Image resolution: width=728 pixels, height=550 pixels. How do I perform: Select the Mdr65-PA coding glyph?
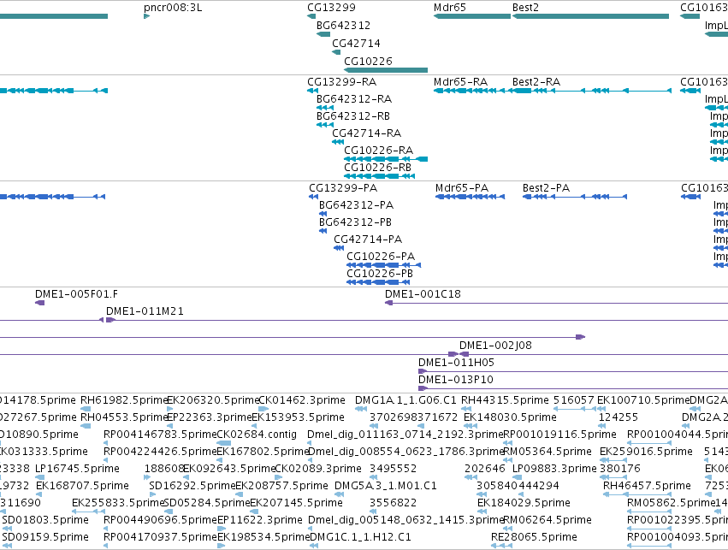470,197
